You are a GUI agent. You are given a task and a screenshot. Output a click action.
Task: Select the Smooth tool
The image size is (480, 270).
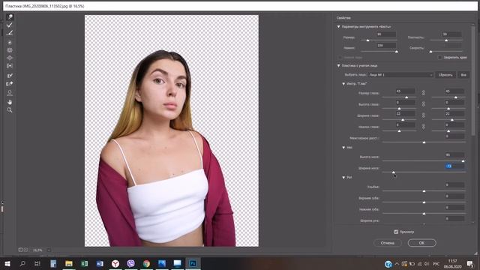coord(10,33)
